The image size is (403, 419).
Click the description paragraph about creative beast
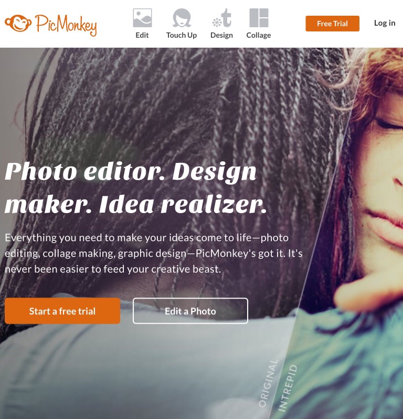[x=154, y=253]
